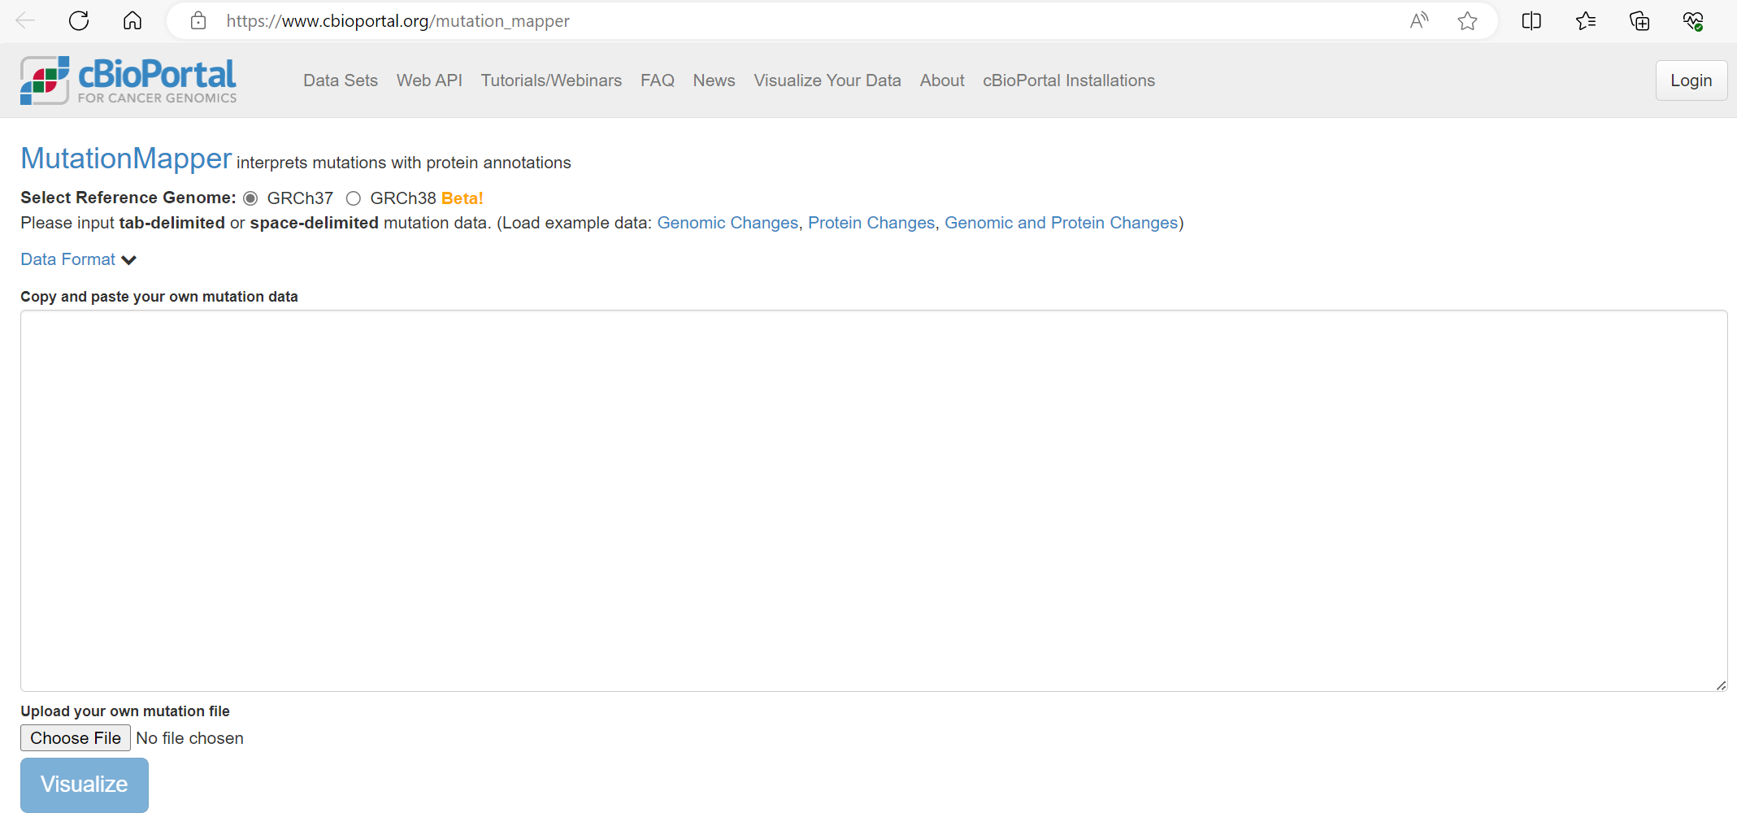Expand the Data Format section
This screenshot has width=1737, height=826.
78,259
